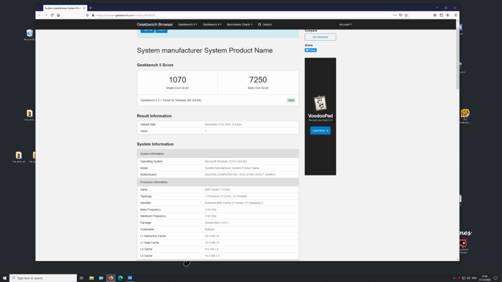Click the volume speaker tray icon

coord(468,278)
